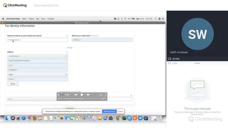Rewind the QuickTime video
Screen dimensions: 228x128
point(76,95)
